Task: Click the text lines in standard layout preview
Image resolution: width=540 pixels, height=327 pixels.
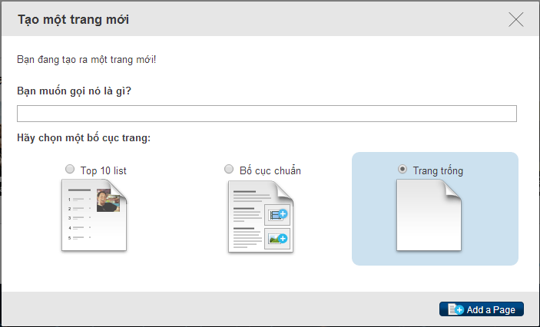Action: coord(247,229)
